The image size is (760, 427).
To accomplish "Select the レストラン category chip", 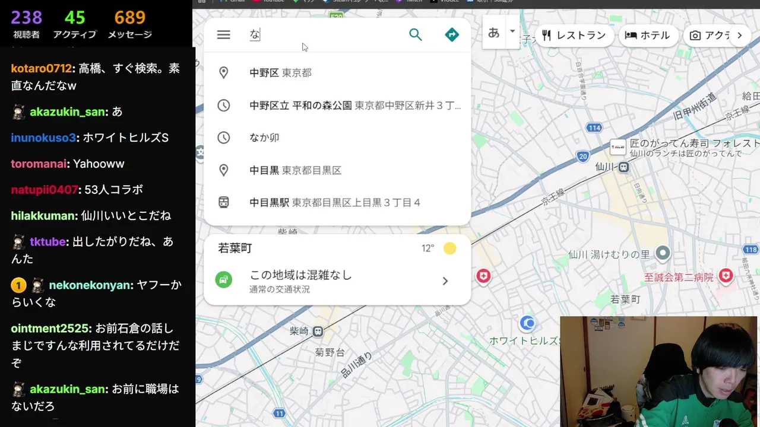I will (x=574, y=36).
